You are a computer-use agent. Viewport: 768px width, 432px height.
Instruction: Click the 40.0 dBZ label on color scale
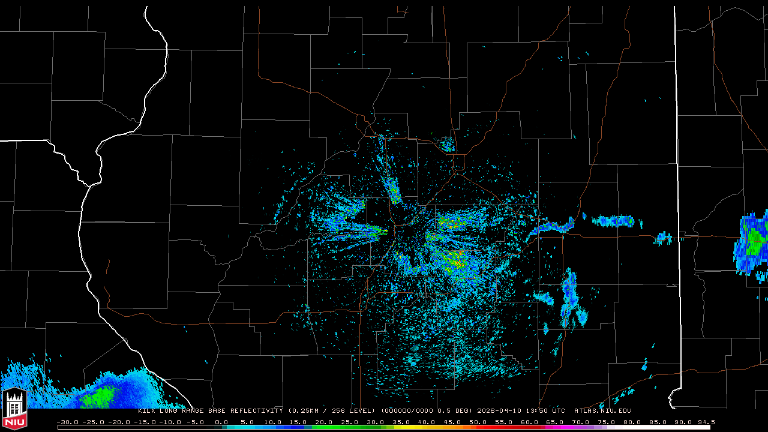click(427, 422)
